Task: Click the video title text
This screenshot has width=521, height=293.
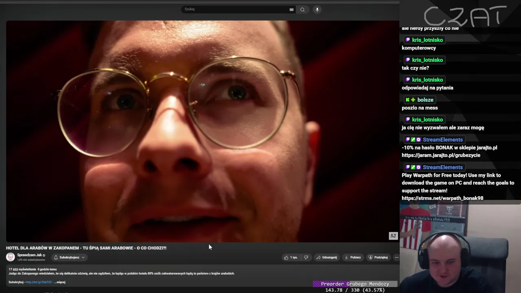Action: pos(86,248)
